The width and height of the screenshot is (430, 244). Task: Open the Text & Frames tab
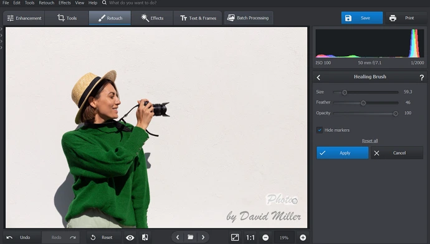tap(198, 18)
